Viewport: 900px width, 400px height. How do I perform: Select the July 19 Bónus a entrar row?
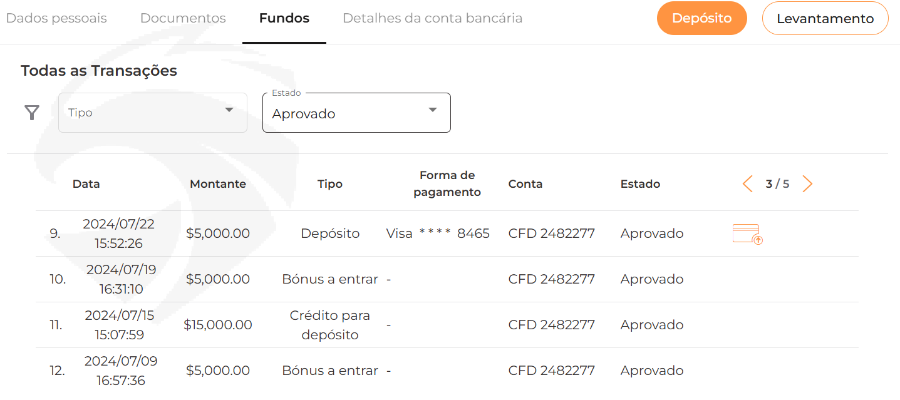click(447, 279)
